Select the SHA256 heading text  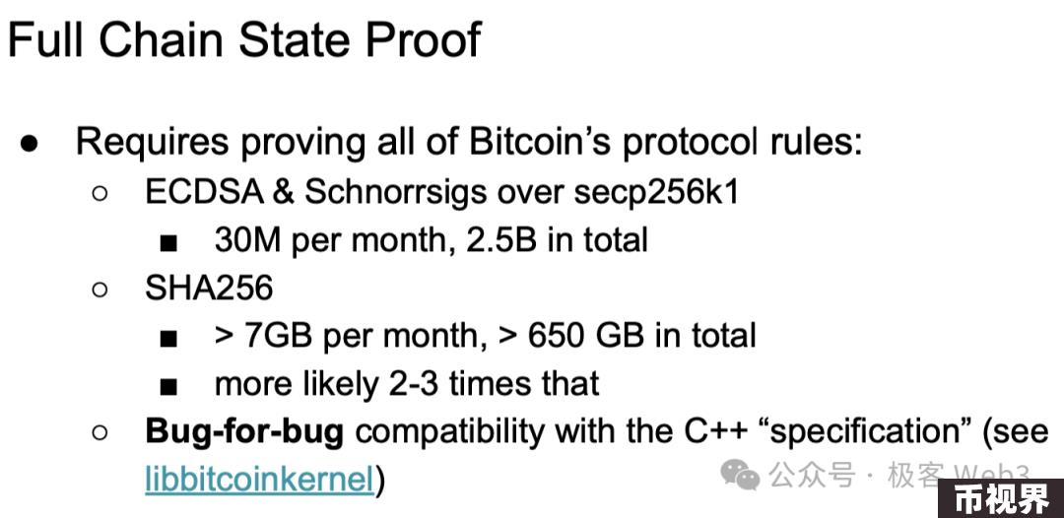(x=208, y=289)
